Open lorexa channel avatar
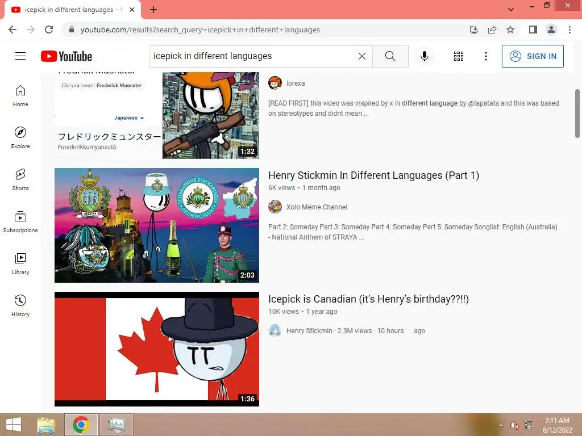This screenshot has width=582, height=436. click(x=275, y=83)
